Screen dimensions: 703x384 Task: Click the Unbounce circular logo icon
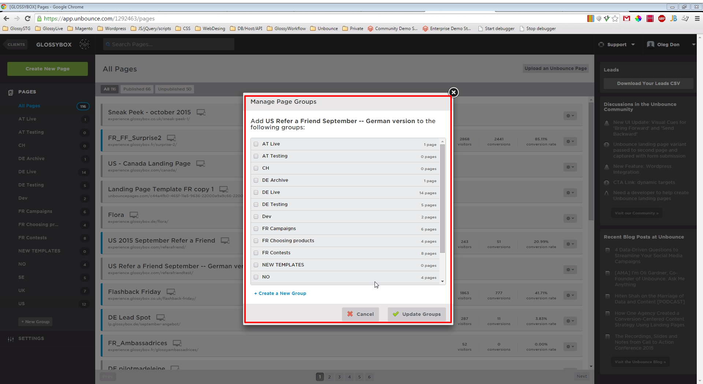(85, 44)
